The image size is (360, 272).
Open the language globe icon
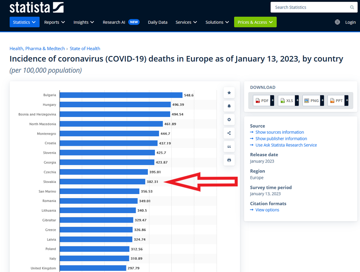[337, 22]
